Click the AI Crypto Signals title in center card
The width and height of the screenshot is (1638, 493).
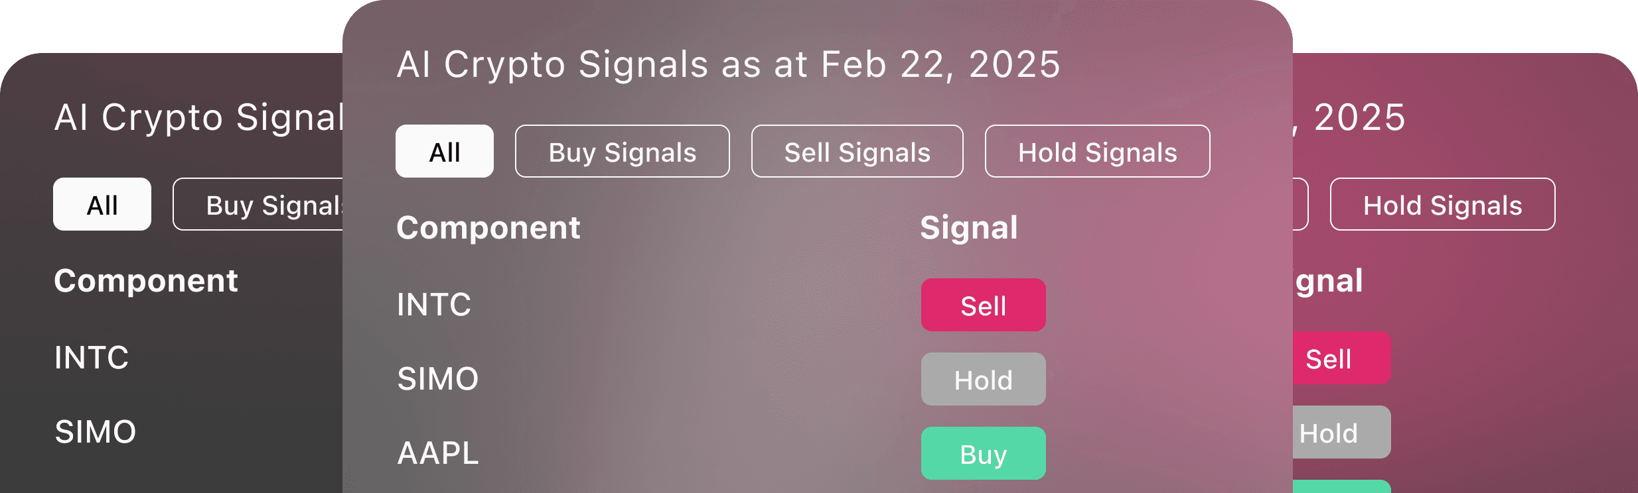tap(729, 65)
